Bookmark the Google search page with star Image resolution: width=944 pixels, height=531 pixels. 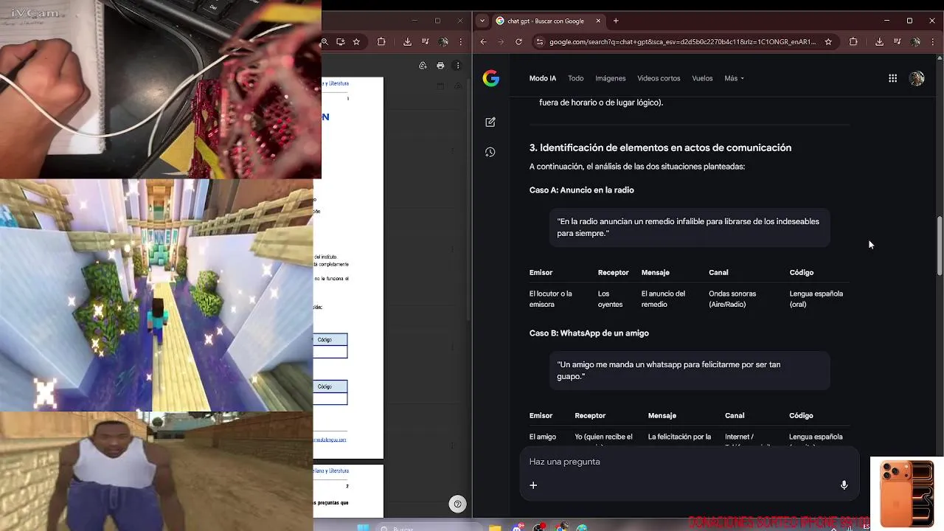tap(828, 42)
